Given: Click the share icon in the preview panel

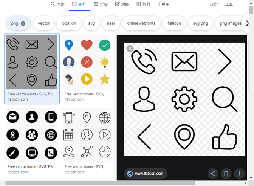Looking at the screenshot, I should point(212,174).
